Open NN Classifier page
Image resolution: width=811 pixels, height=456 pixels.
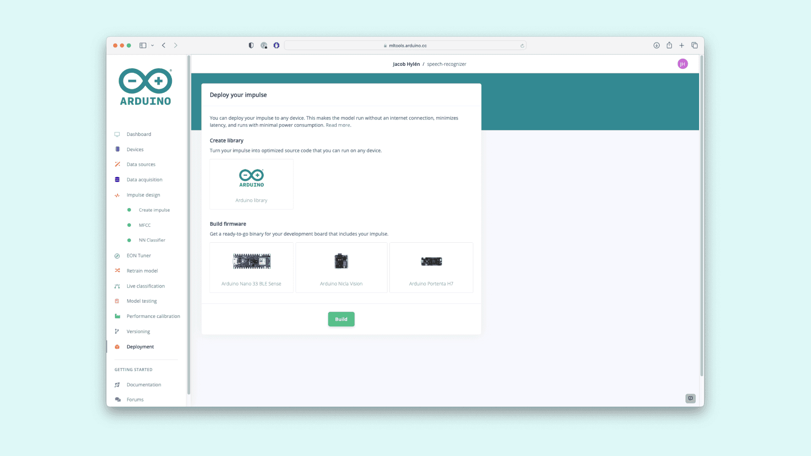[152, 240]
